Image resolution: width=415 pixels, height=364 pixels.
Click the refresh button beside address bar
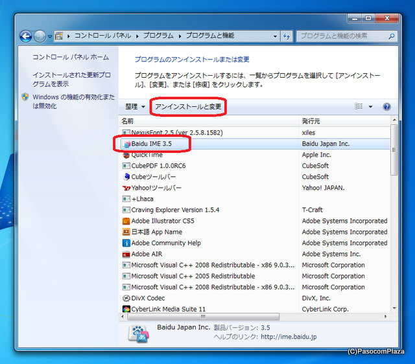pyautogui.click(x=287, y=36)
